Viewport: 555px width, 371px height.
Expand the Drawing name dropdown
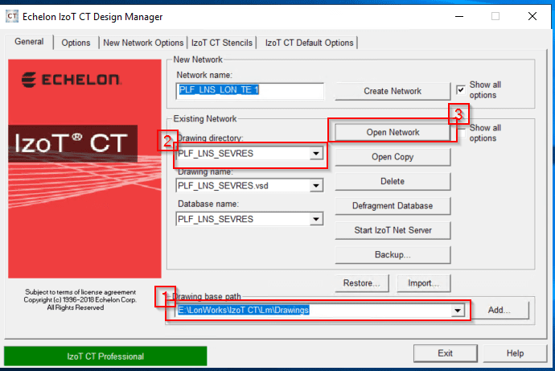click(x=316, y=186)
